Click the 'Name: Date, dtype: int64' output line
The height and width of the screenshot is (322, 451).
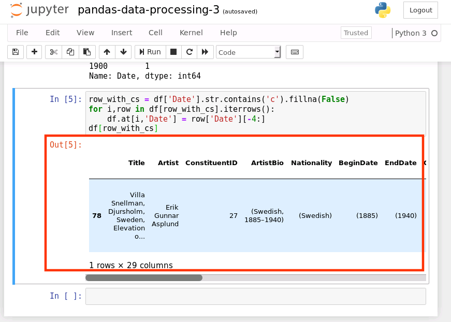tap(145, 76)
